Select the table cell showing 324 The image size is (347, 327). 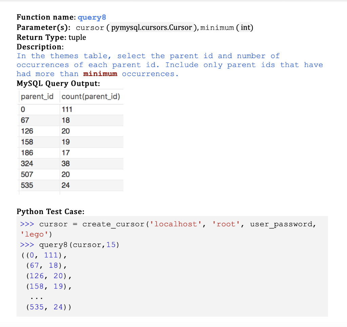[x=27, y=163]
